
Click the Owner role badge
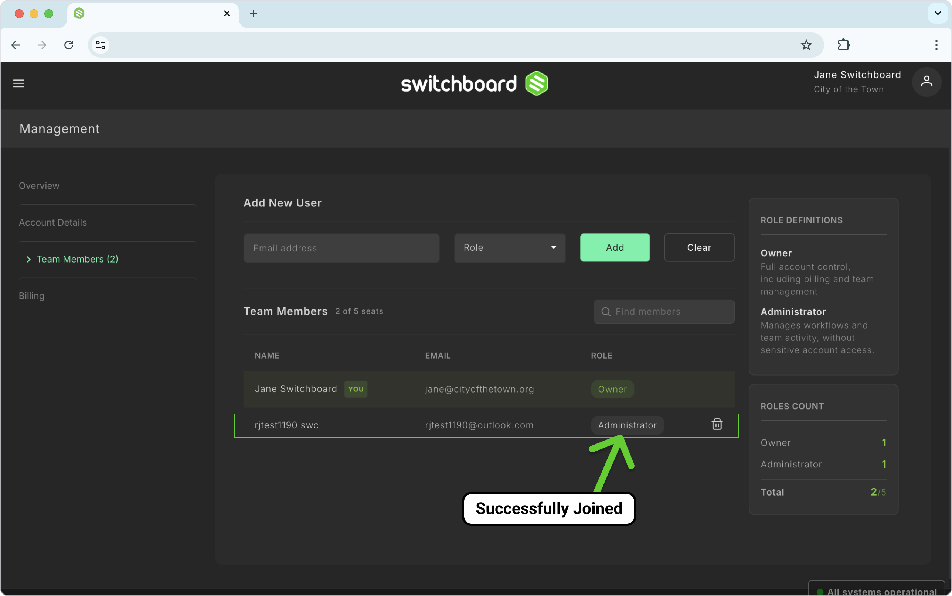pos(612,389)
